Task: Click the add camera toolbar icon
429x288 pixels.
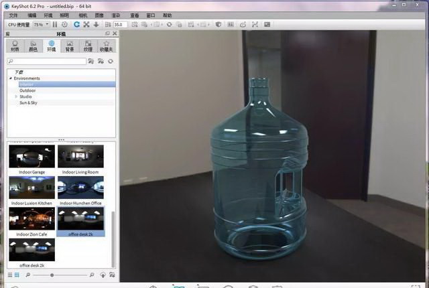Action: coord(135,25)
